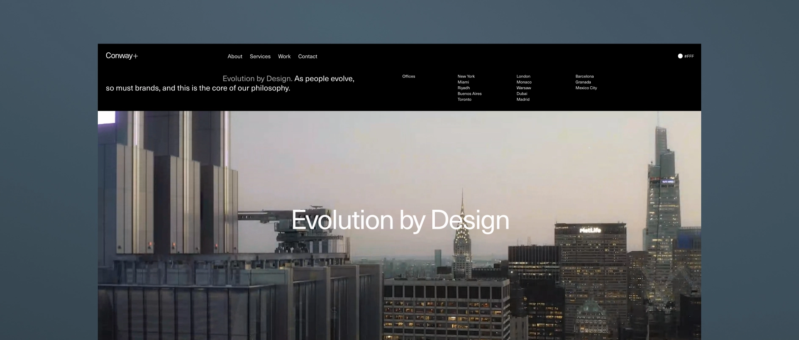The width and height of the screenshot is (799, 340).
Task: Click the Dubai office
Action: pos(522,93)
